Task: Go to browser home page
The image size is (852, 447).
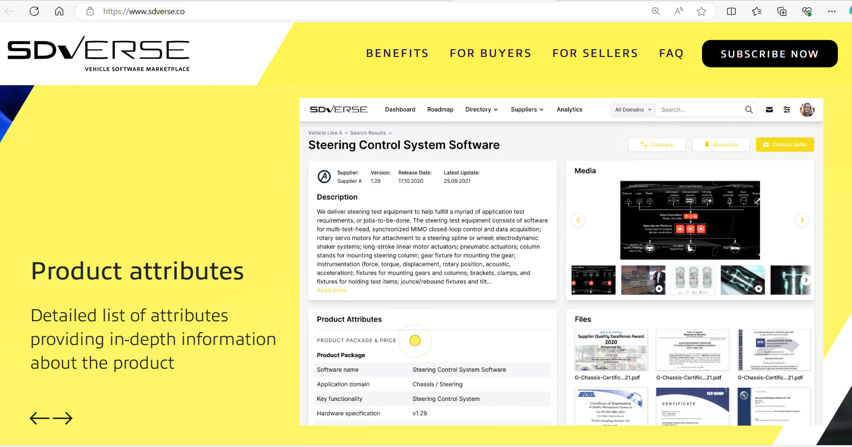Action: [59, 11]
